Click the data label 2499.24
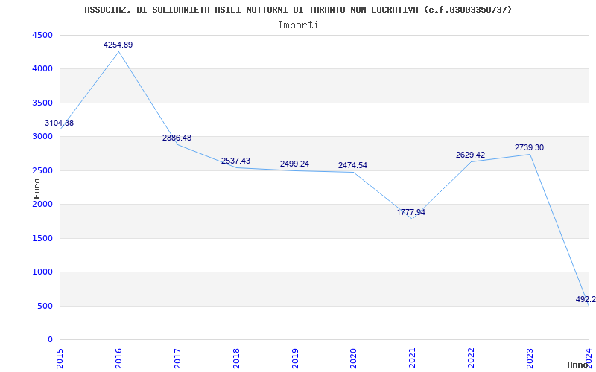 coord(294,164)
